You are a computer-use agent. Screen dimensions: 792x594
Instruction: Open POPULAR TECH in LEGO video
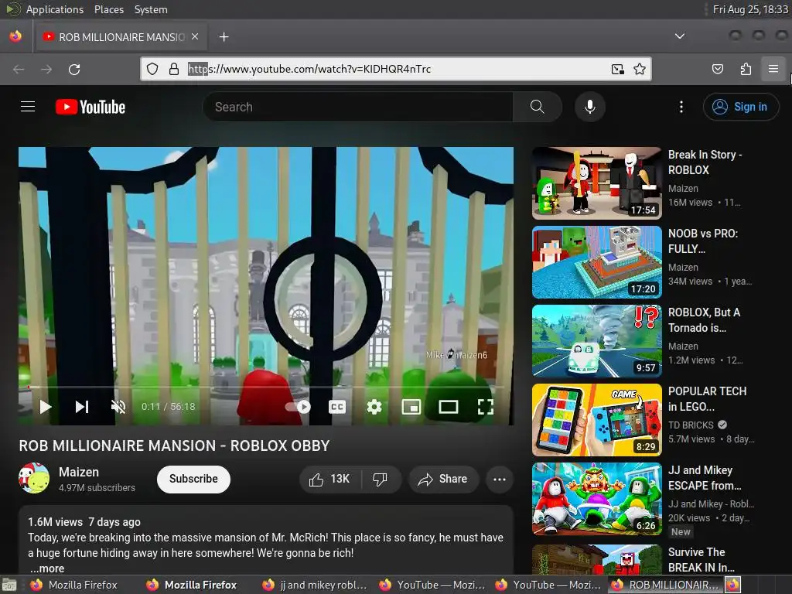tap(596, 420)
